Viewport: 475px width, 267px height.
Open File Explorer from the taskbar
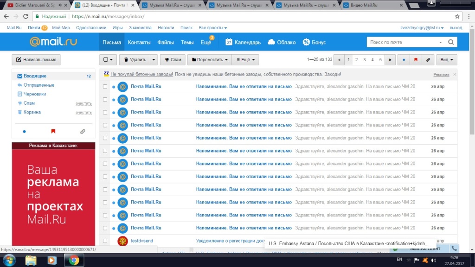pos(31,261)
